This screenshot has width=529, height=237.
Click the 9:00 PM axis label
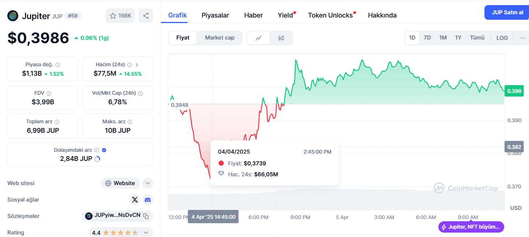click(x=300, y=217)
